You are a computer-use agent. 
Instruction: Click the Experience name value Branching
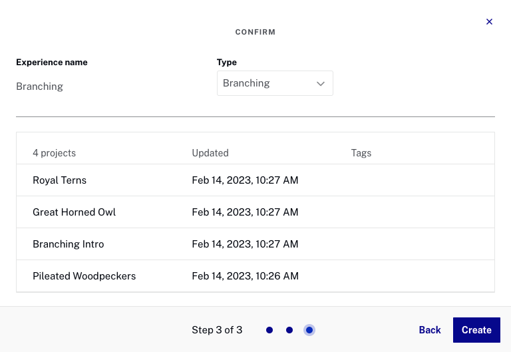tap(39, 87)
